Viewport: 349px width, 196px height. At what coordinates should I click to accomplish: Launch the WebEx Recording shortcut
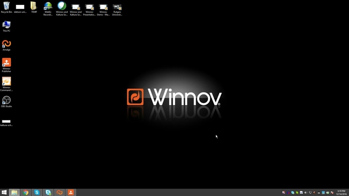click(x=48, y=9)
